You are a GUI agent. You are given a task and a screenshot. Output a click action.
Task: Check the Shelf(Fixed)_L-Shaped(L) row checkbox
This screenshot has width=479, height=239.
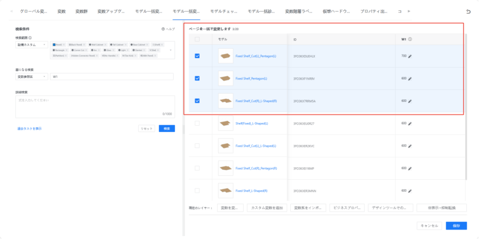(x=197, y=123)
